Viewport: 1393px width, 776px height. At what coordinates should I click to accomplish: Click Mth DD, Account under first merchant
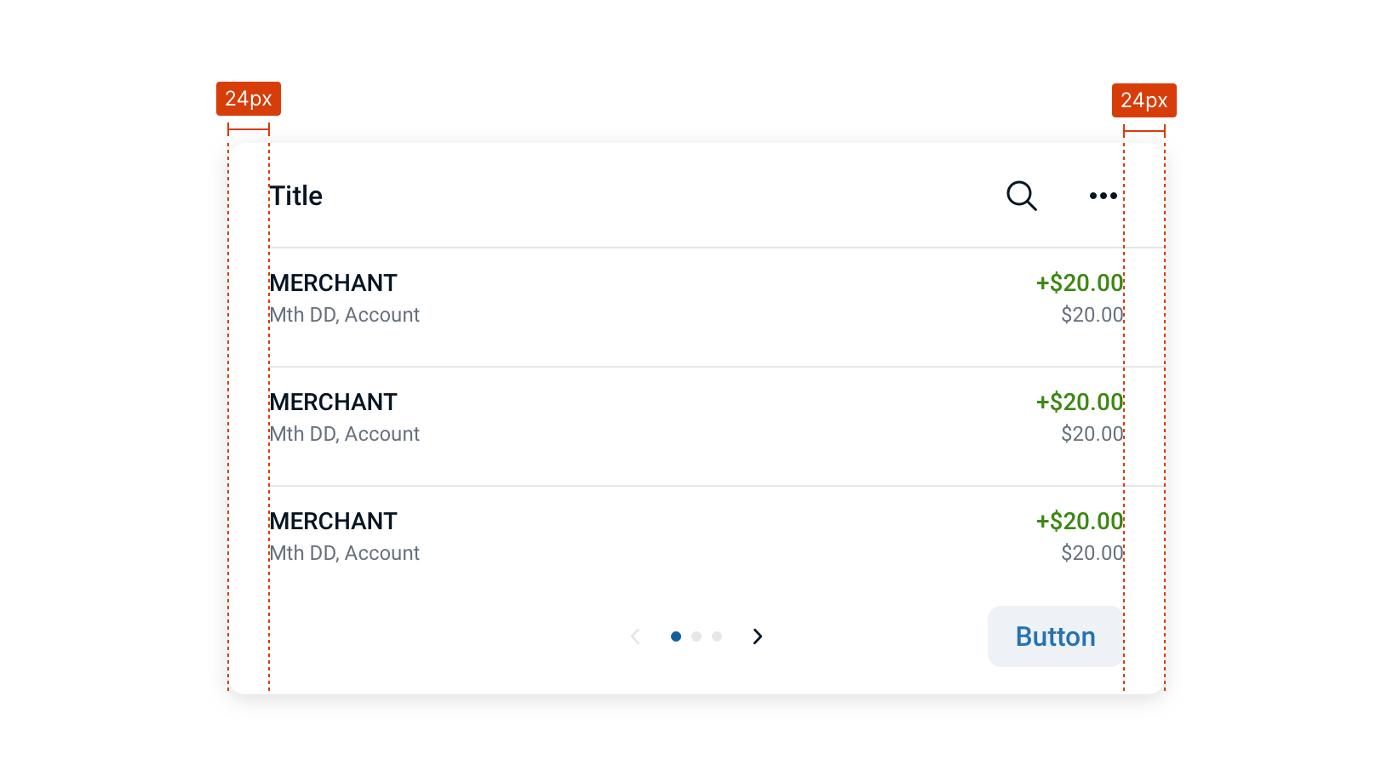[x=345, y=315]
